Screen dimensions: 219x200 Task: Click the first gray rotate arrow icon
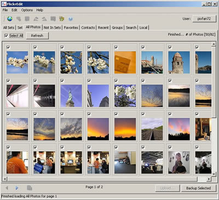click(x=36, y=19)
